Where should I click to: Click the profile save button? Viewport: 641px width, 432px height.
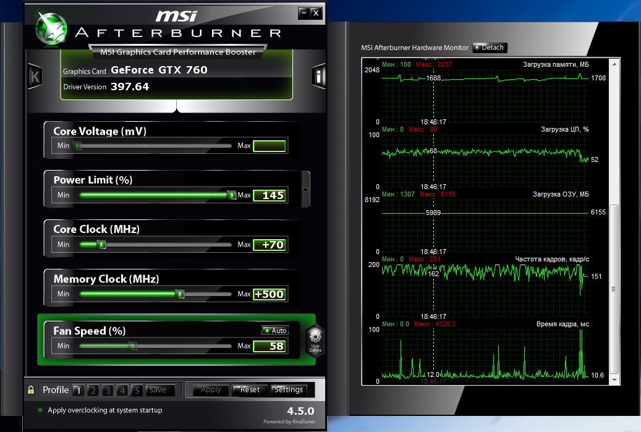160,390
